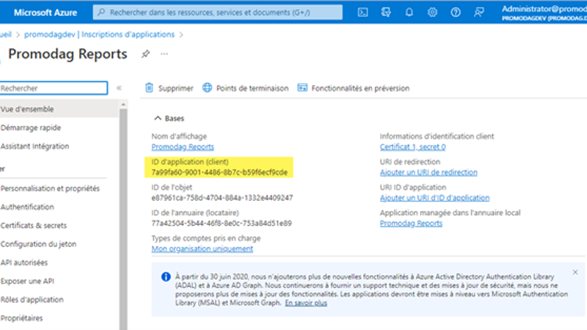Open more options ellipsis beside title
Viewport: 587px width, 330px height.
[x=164, y=54]
